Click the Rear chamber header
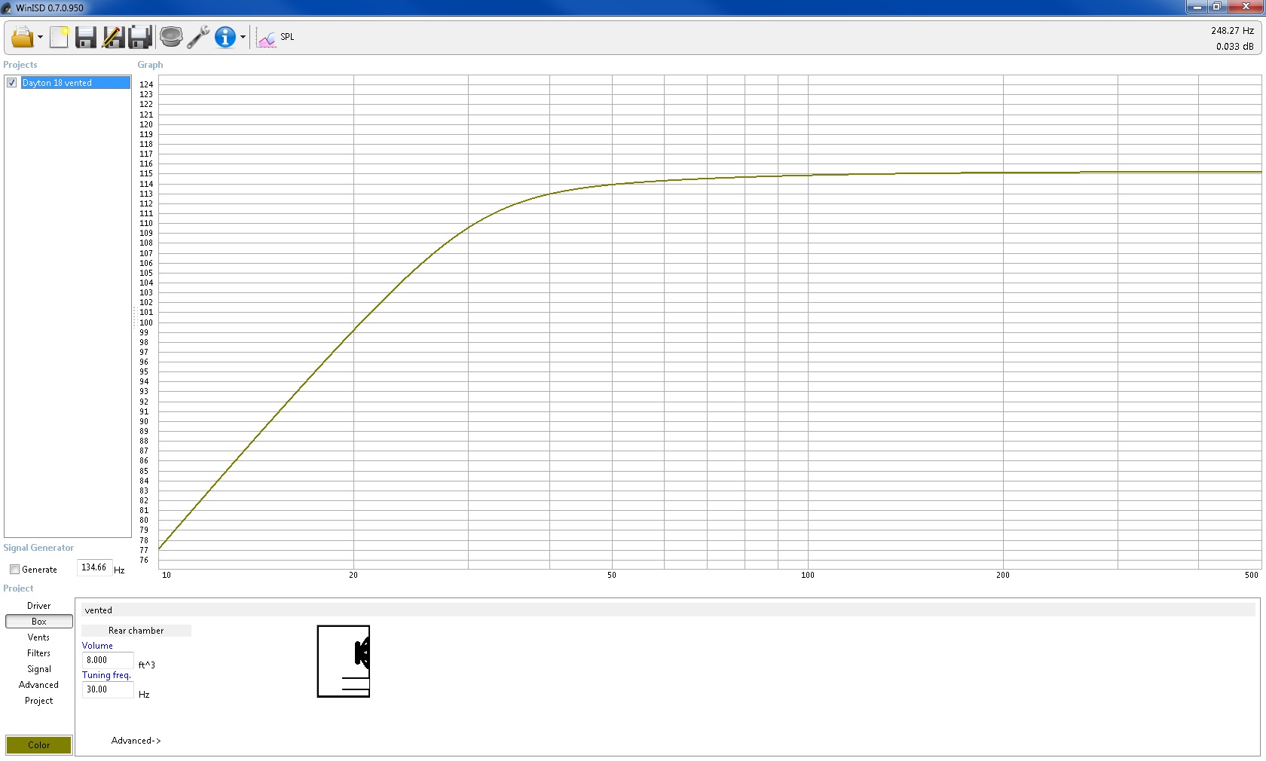Screen dimensions: 1266x761 click(x=136, y=631)
